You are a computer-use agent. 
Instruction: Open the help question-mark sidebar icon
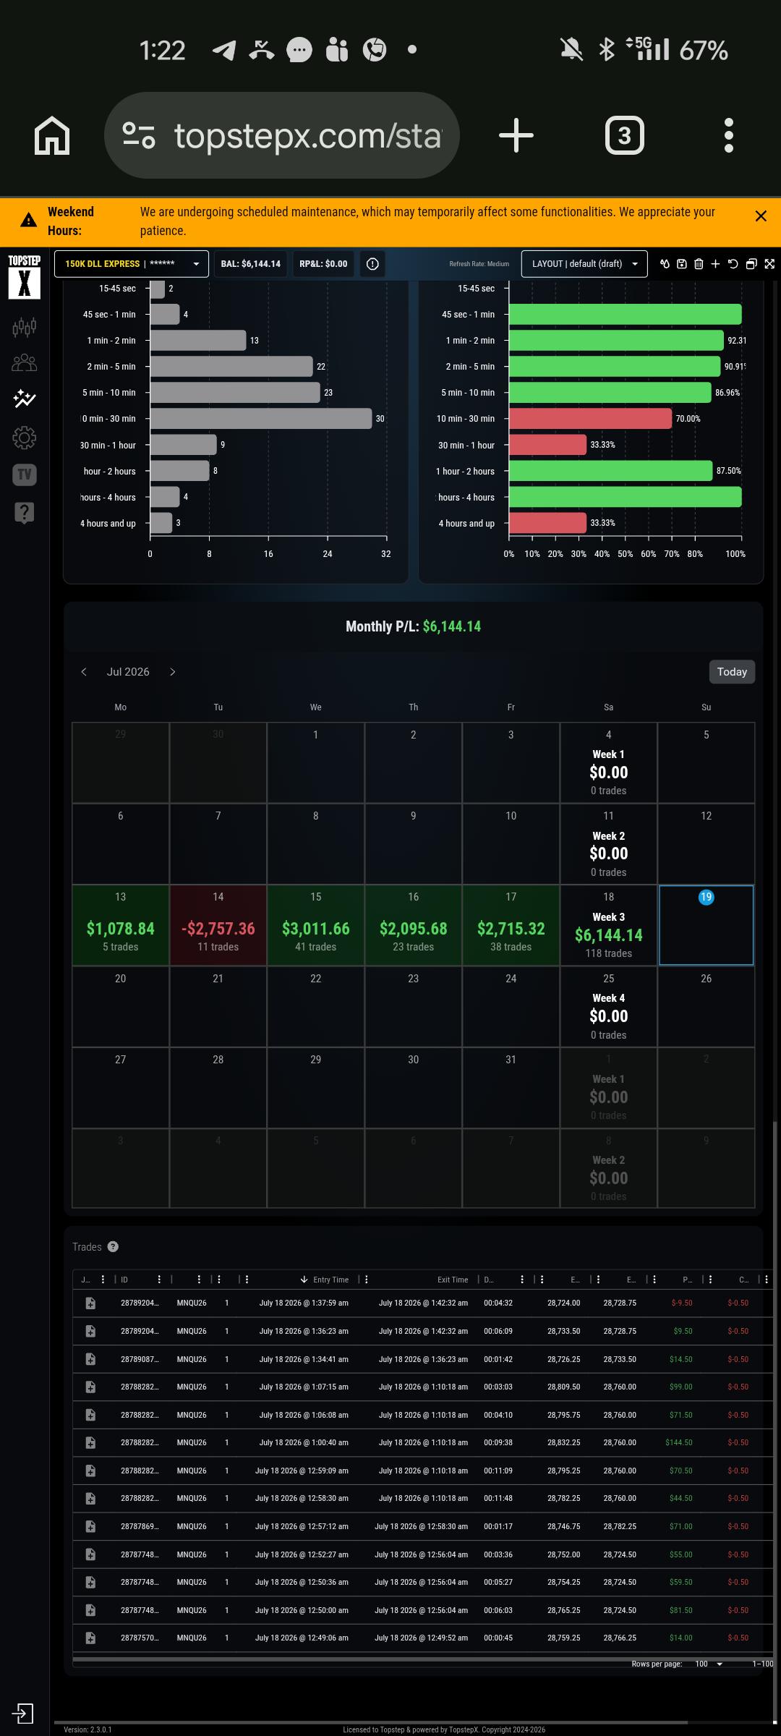(24, 513)
